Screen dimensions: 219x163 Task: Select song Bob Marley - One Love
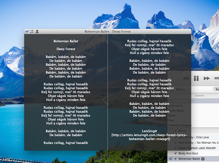(193, 137)
